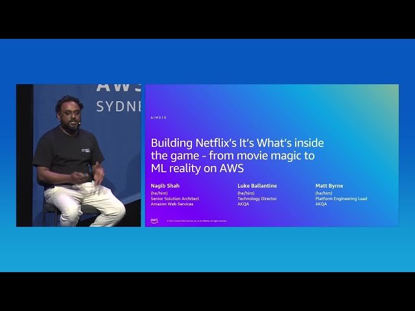Click the black letterbox bar at the top
Image resolution: width=415 pixels, height=311 pixels.
coord(207,19)
